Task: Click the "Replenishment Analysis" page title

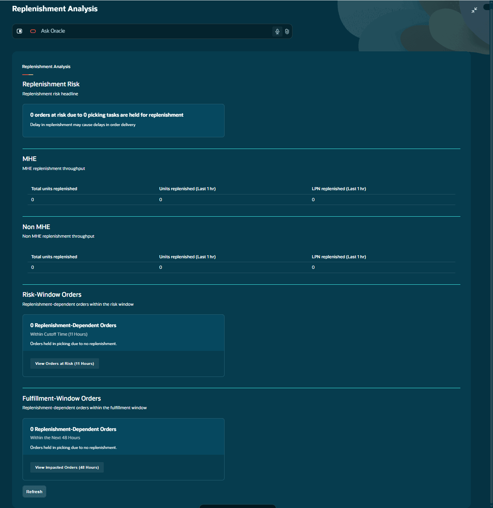Action: coord(55,9)
